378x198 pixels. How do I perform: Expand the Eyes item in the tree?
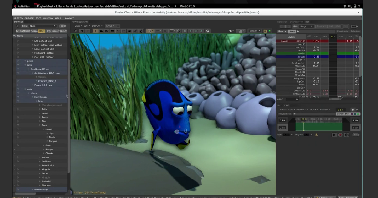[18, 145]
